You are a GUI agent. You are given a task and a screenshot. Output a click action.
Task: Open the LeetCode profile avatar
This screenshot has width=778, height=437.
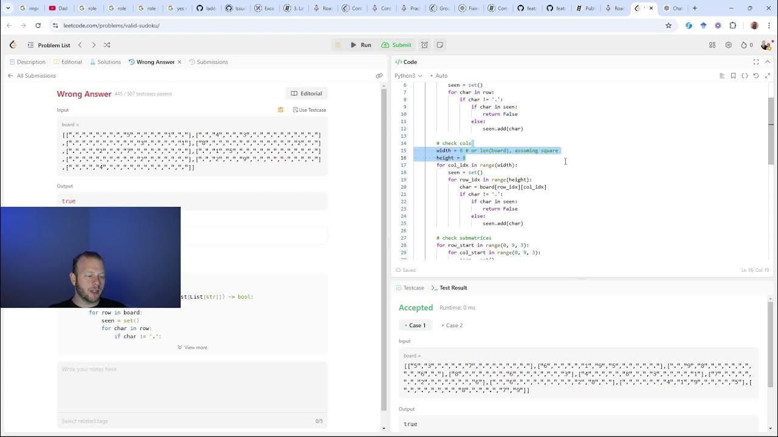pyautogui.click(x=765, y=45)
